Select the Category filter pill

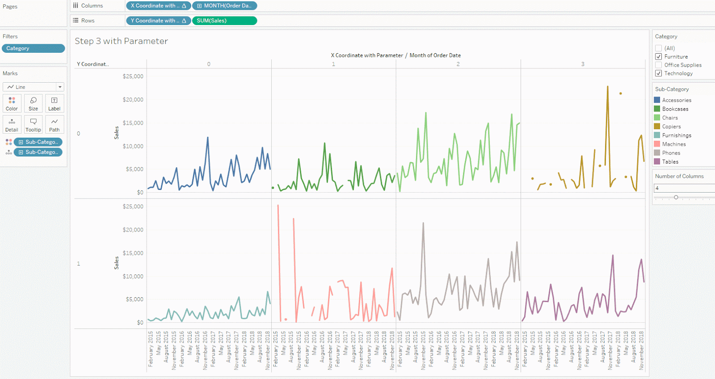coord(34,48)
